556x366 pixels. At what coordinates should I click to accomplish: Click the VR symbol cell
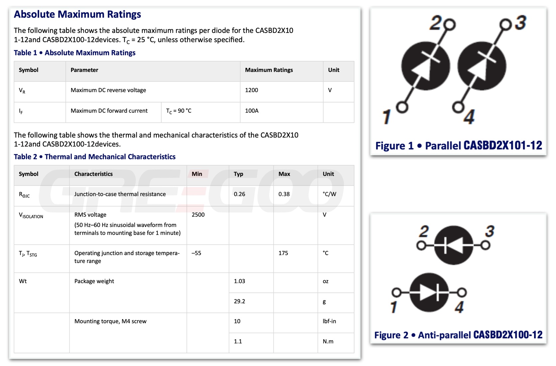(x=40, y=92)
